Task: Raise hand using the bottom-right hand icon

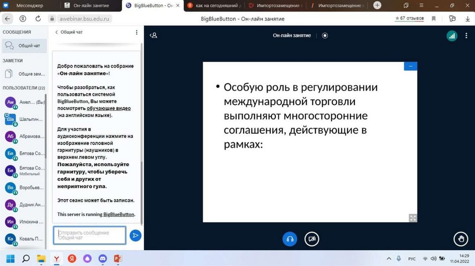Action: tap(460, 239)
